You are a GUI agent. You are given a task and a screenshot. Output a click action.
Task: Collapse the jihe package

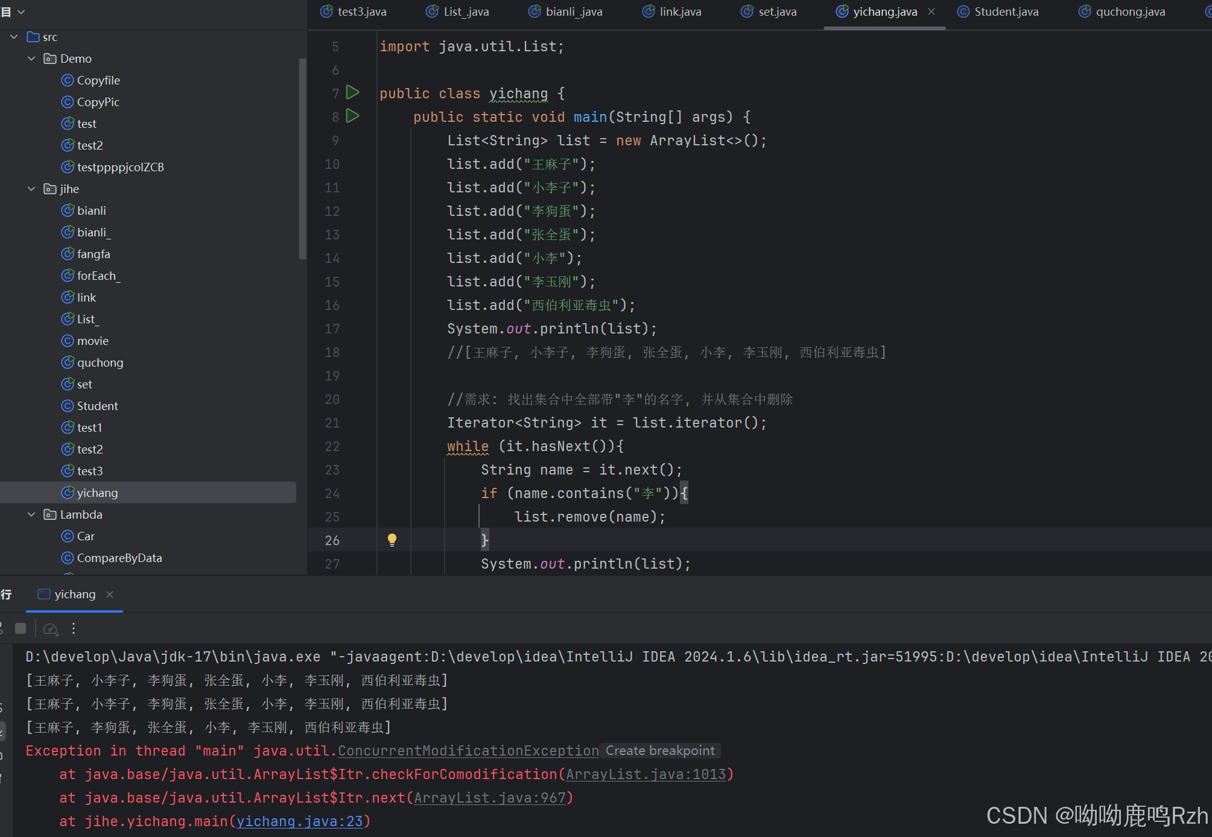[x=31, y=189]
